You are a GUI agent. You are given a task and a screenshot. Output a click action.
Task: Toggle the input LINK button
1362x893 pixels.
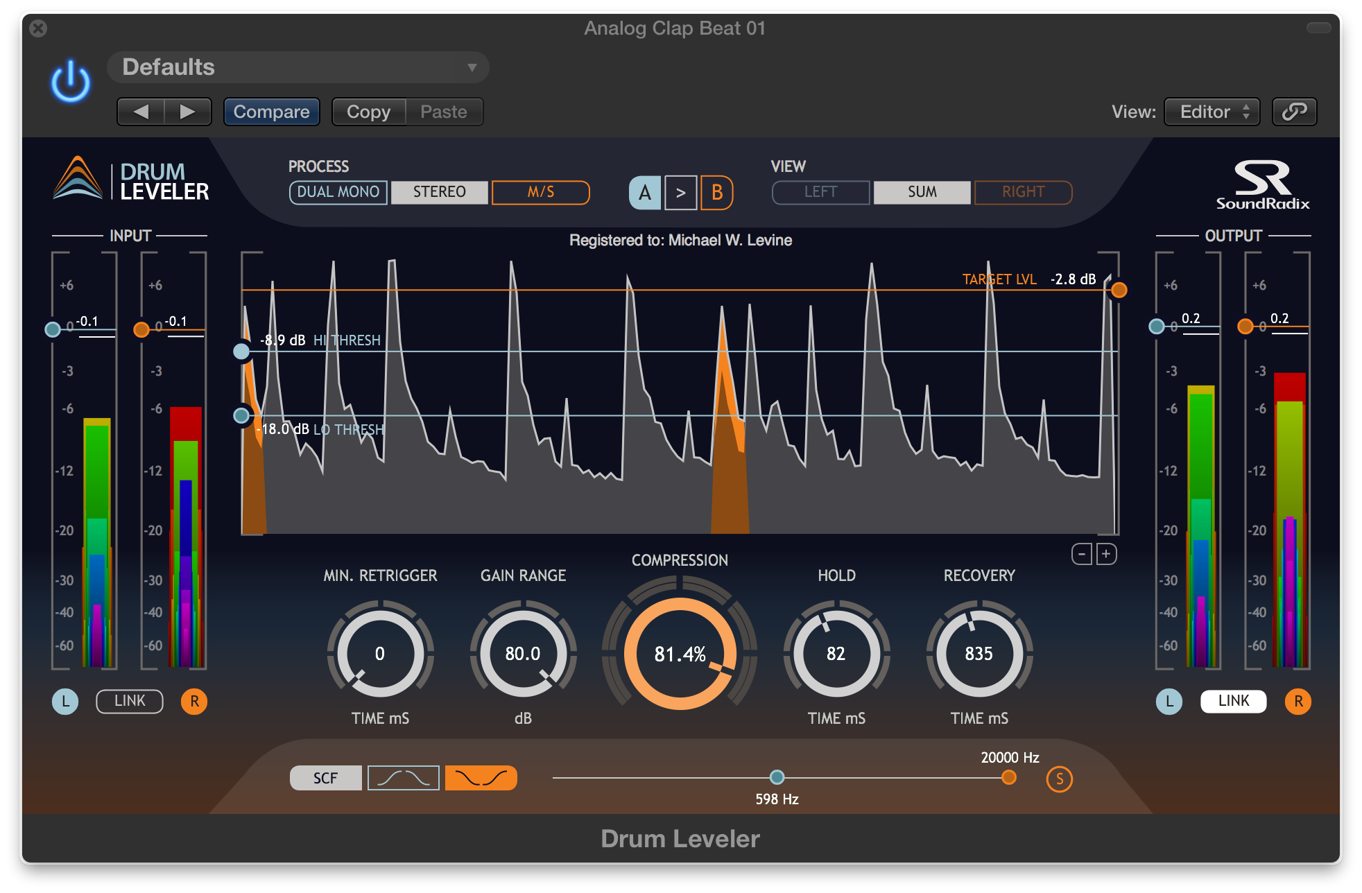coord(130,701)
